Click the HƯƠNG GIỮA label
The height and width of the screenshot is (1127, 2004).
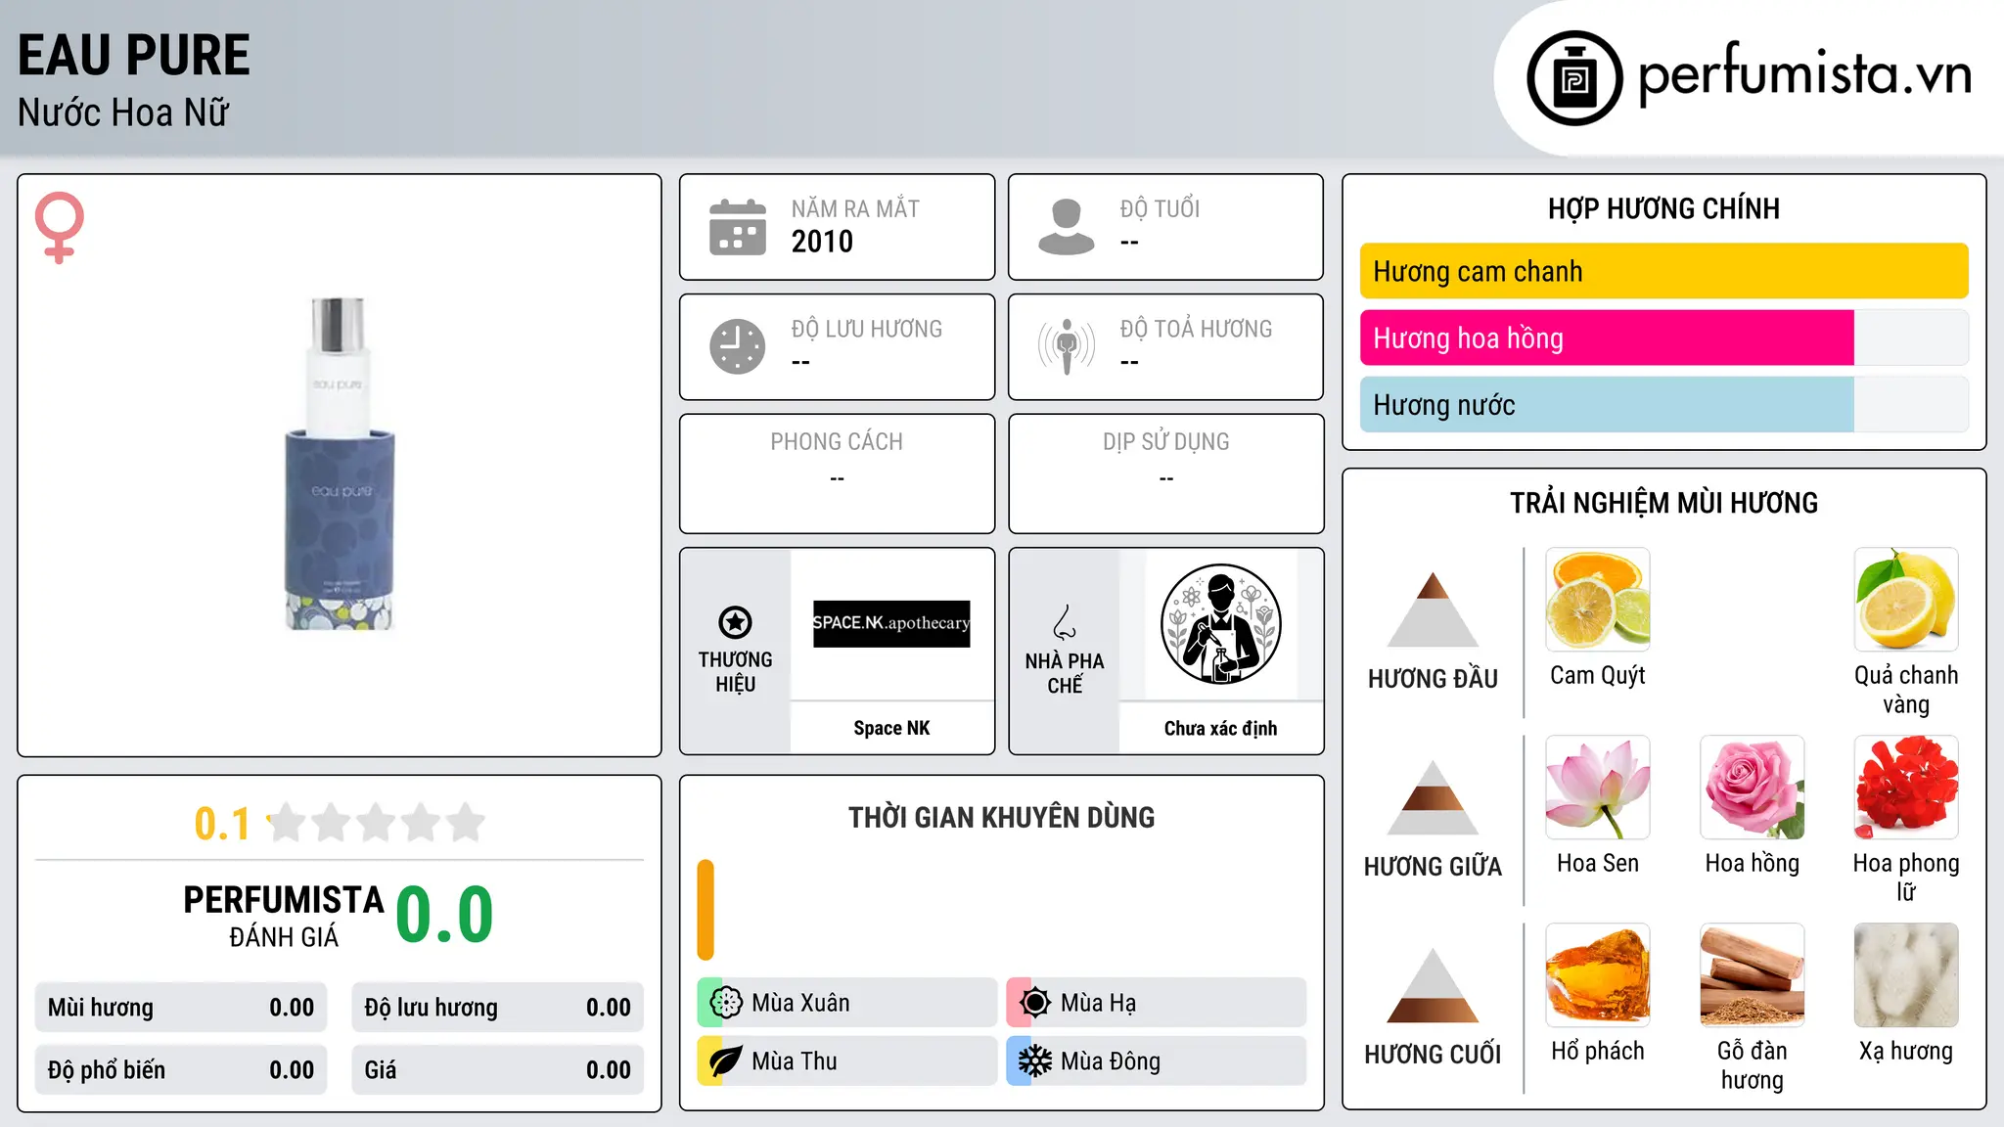[1433, 867]
